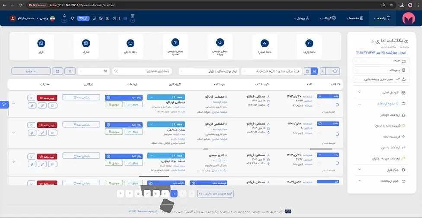Click the filter funnel icon button

(70, 71)
